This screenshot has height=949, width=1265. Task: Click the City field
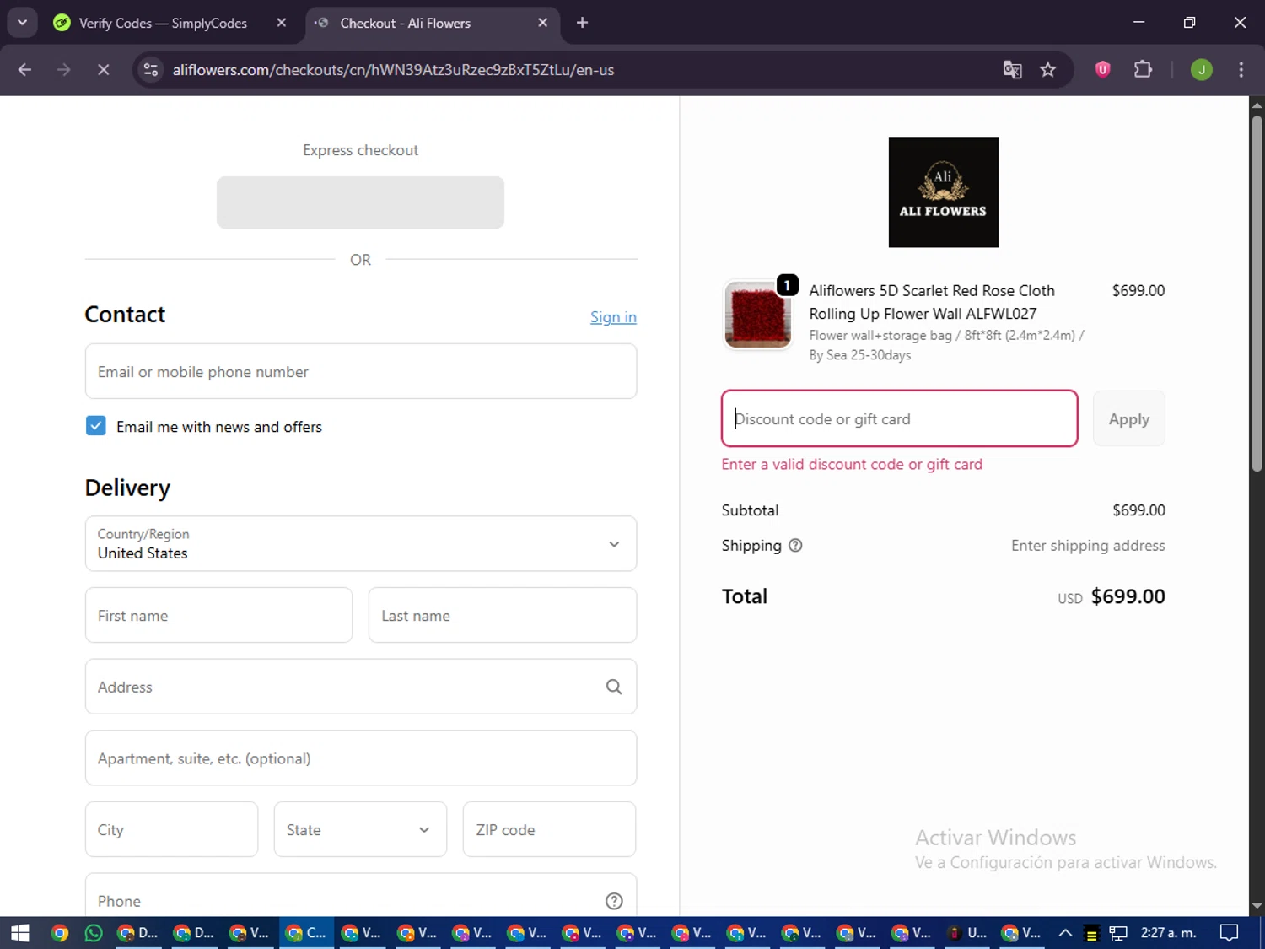click(171, 829)
